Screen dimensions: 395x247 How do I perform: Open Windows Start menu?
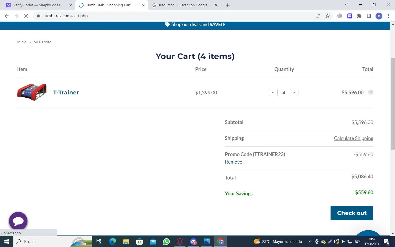[x=7, y=242]
